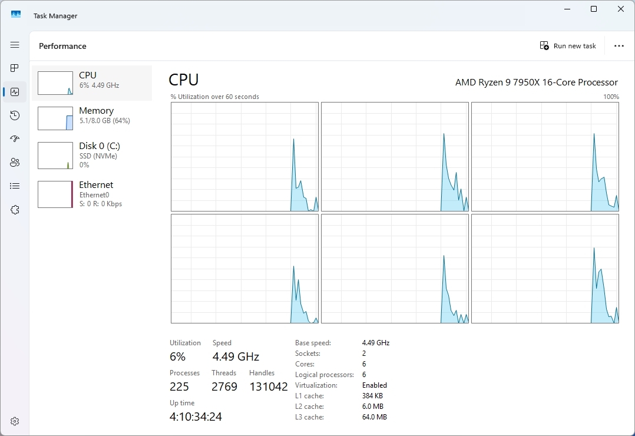The height and width of the screenshot is (436, 635).
Task: Click the bottom-middle CPU core graph
Action: click(x=395, y=269)
